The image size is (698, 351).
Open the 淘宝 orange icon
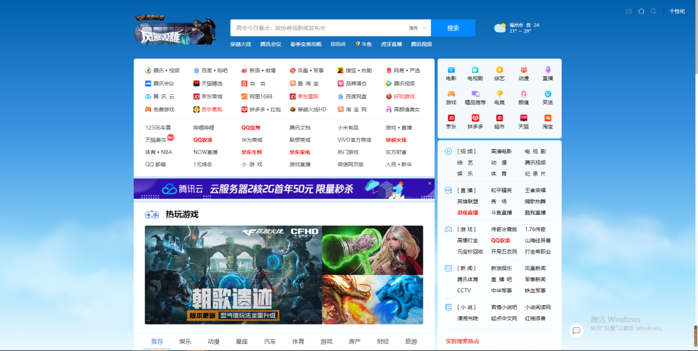[x=547, y=117]
